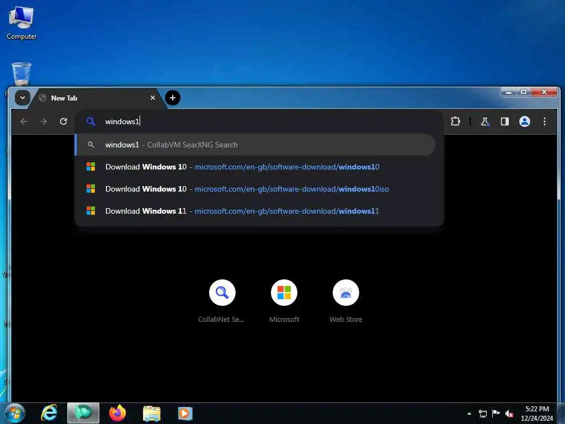565x424 pixels.
Task: Open the windows10 software-download suggestion
Action: (255, 167)
